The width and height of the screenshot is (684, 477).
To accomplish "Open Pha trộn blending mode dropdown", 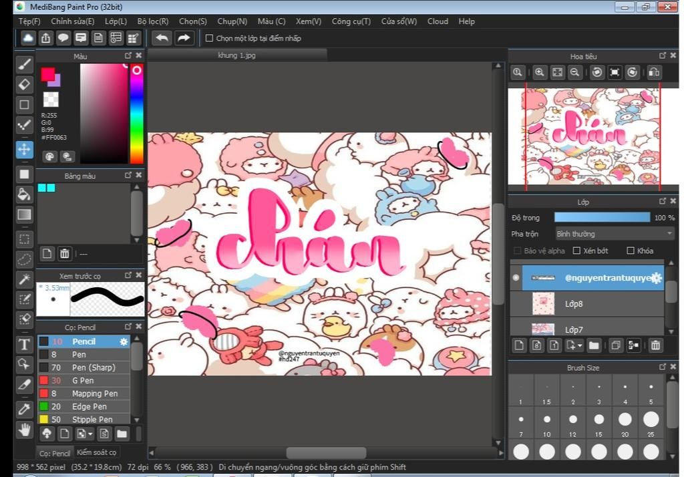I will (615, 234).
